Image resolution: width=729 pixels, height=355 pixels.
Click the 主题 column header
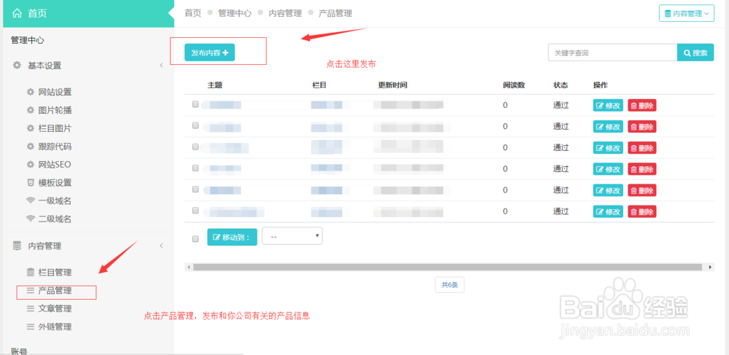tap(215, 85)
